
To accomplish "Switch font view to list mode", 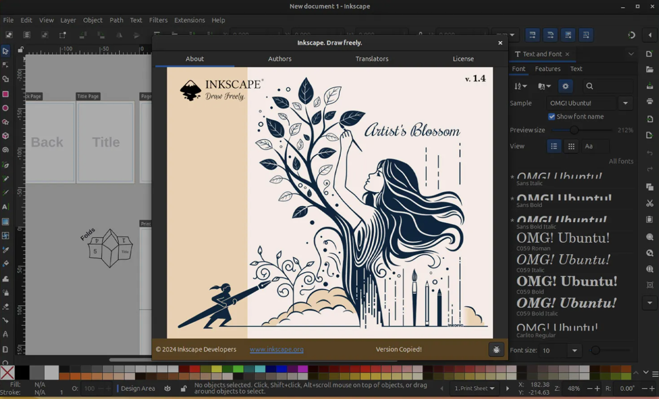I will pos(554,146).
